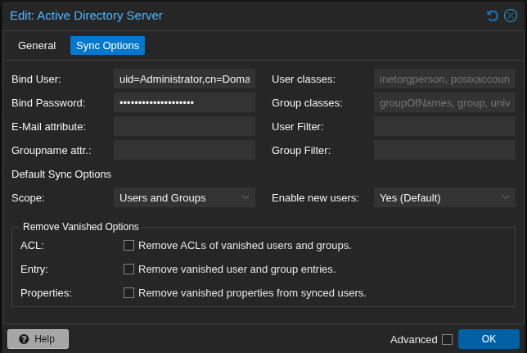Image resolution: width=527 pixels, height=353 pixels.
Task: Click the Help button
Action: tap(38, 339)
